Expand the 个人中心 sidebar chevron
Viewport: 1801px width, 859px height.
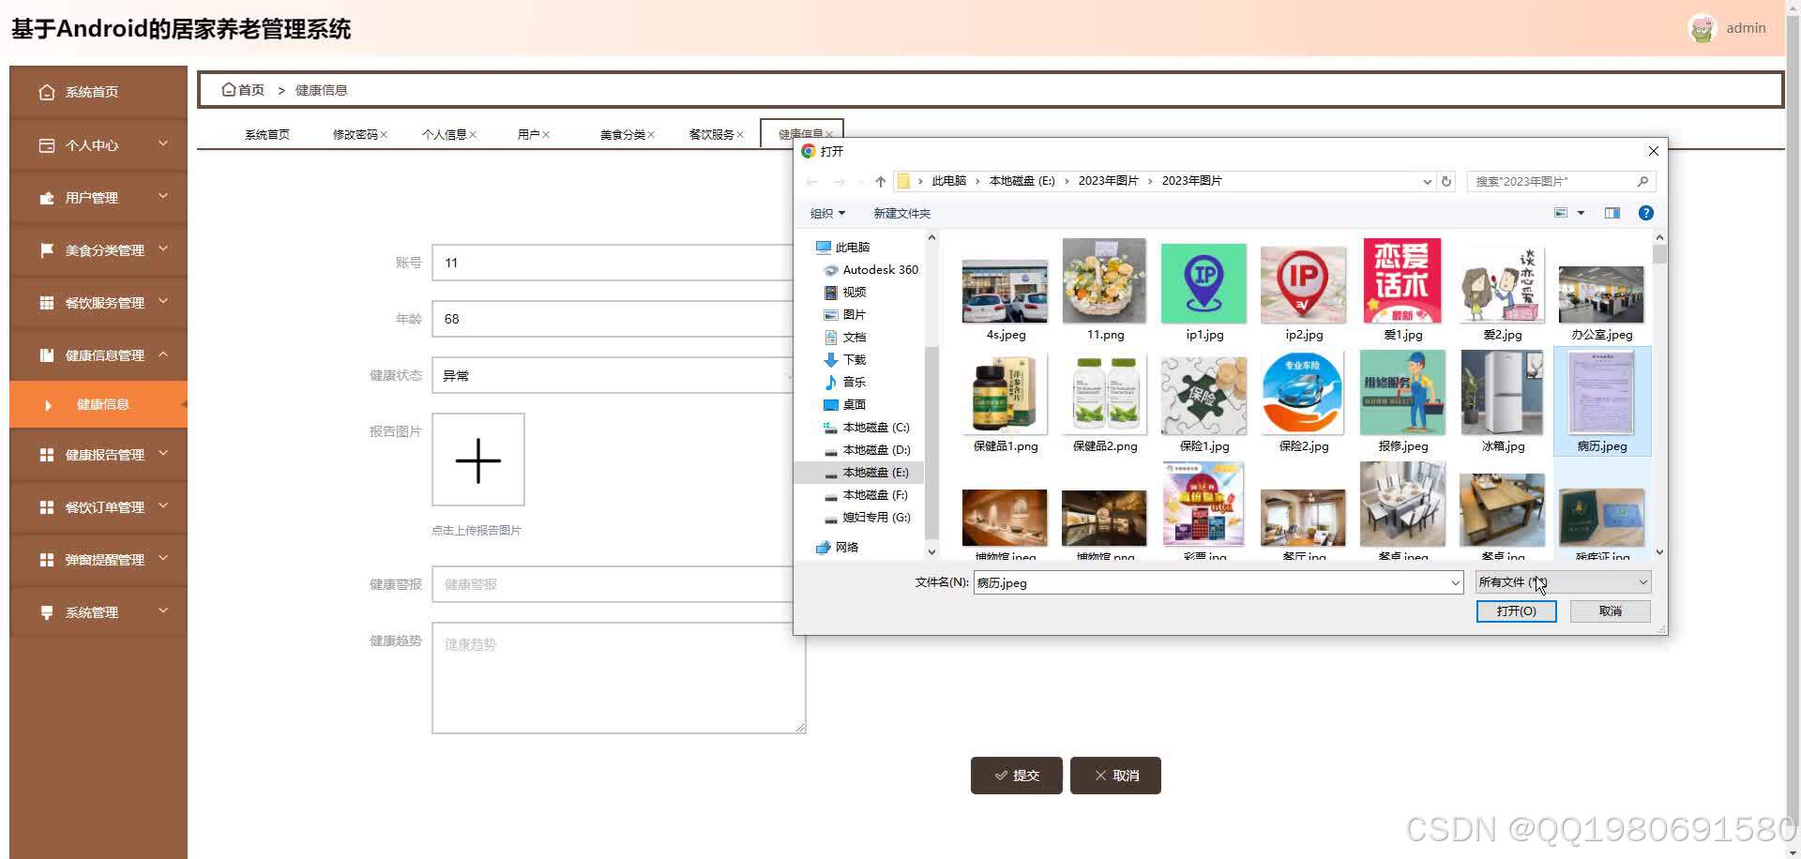[161, 145]
